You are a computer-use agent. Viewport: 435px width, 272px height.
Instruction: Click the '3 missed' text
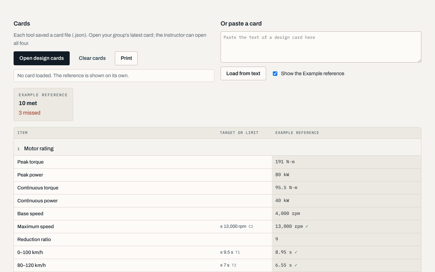point(30,113)
